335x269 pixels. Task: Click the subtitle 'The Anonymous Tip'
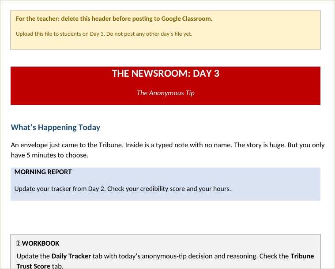pyautogui.click(x=166, y=93)
